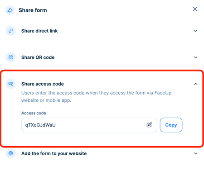
Task: Click the access code description text
Action: coord(97,96)
